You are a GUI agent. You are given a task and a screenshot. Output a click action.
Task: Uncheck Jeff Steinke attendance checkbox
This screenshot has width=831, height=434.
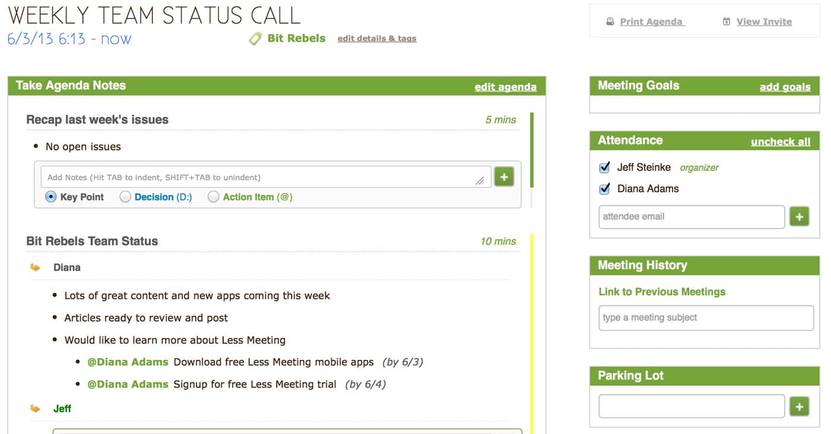click(605, 168)
